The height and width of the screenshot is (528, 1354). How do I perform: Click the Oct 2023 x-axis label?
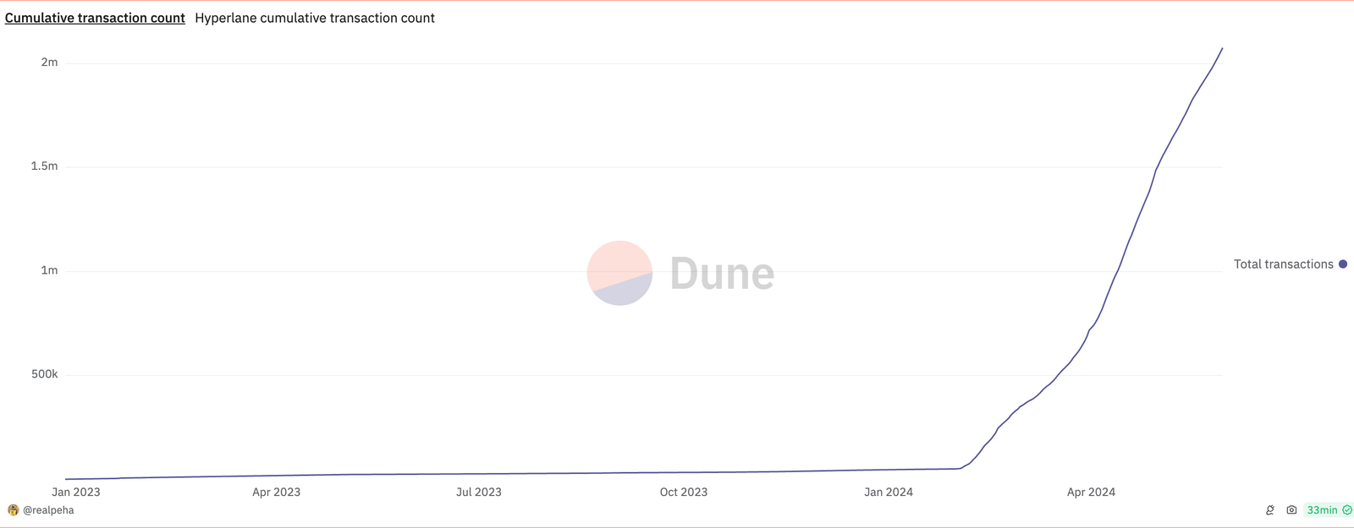coord(684,492)
